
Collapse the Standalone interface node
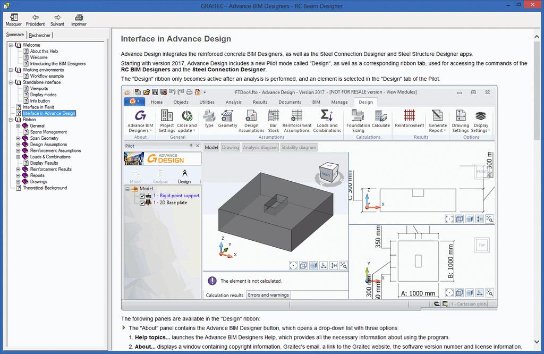(11, 82)
